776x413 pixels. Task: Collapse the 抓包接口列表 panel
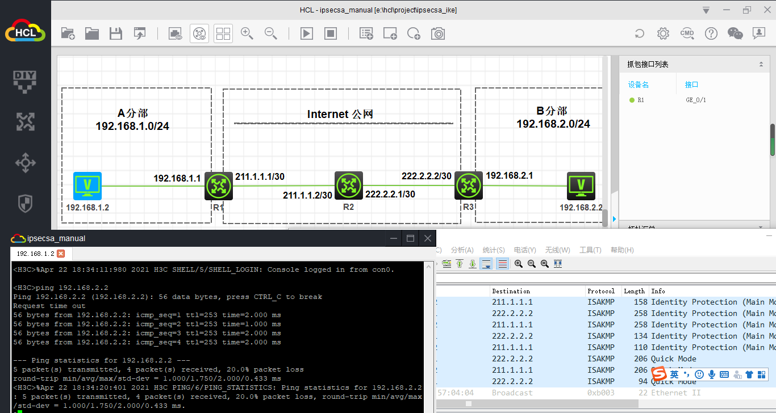[x=761, y=64]
